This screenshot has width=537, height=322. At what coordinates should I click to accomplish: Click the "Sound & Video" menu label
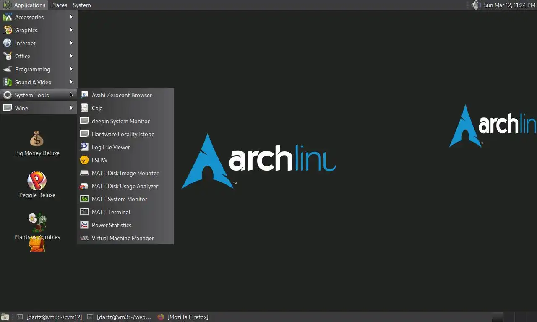point(33,82)
